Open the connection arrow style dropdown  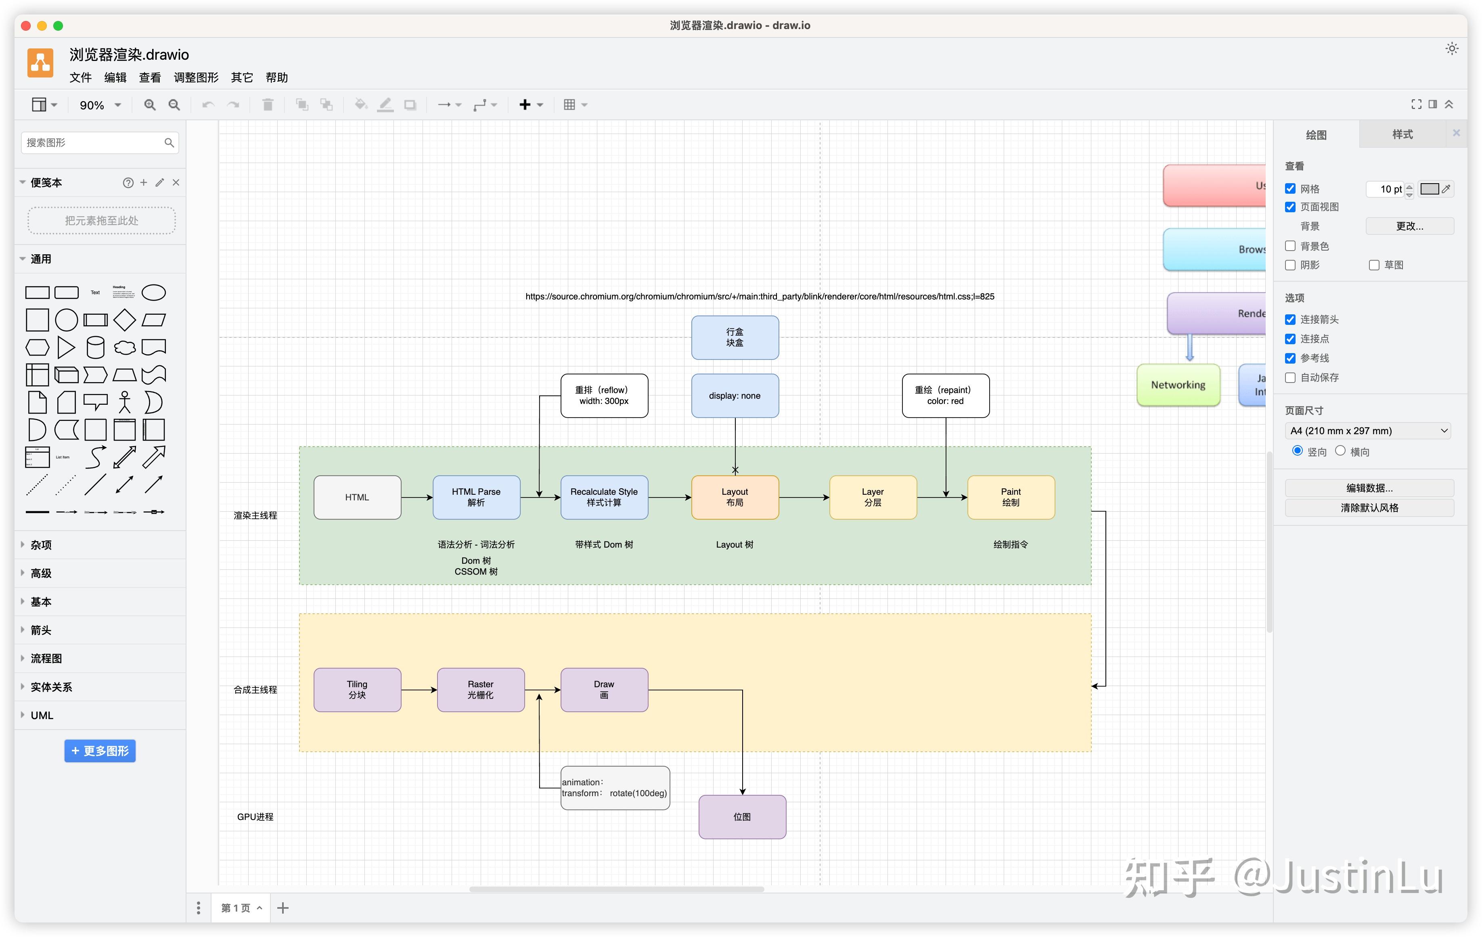pos(449,105)
